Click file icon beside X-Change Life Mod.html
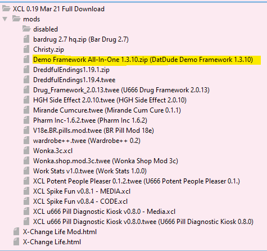 (x=16, y=232)
